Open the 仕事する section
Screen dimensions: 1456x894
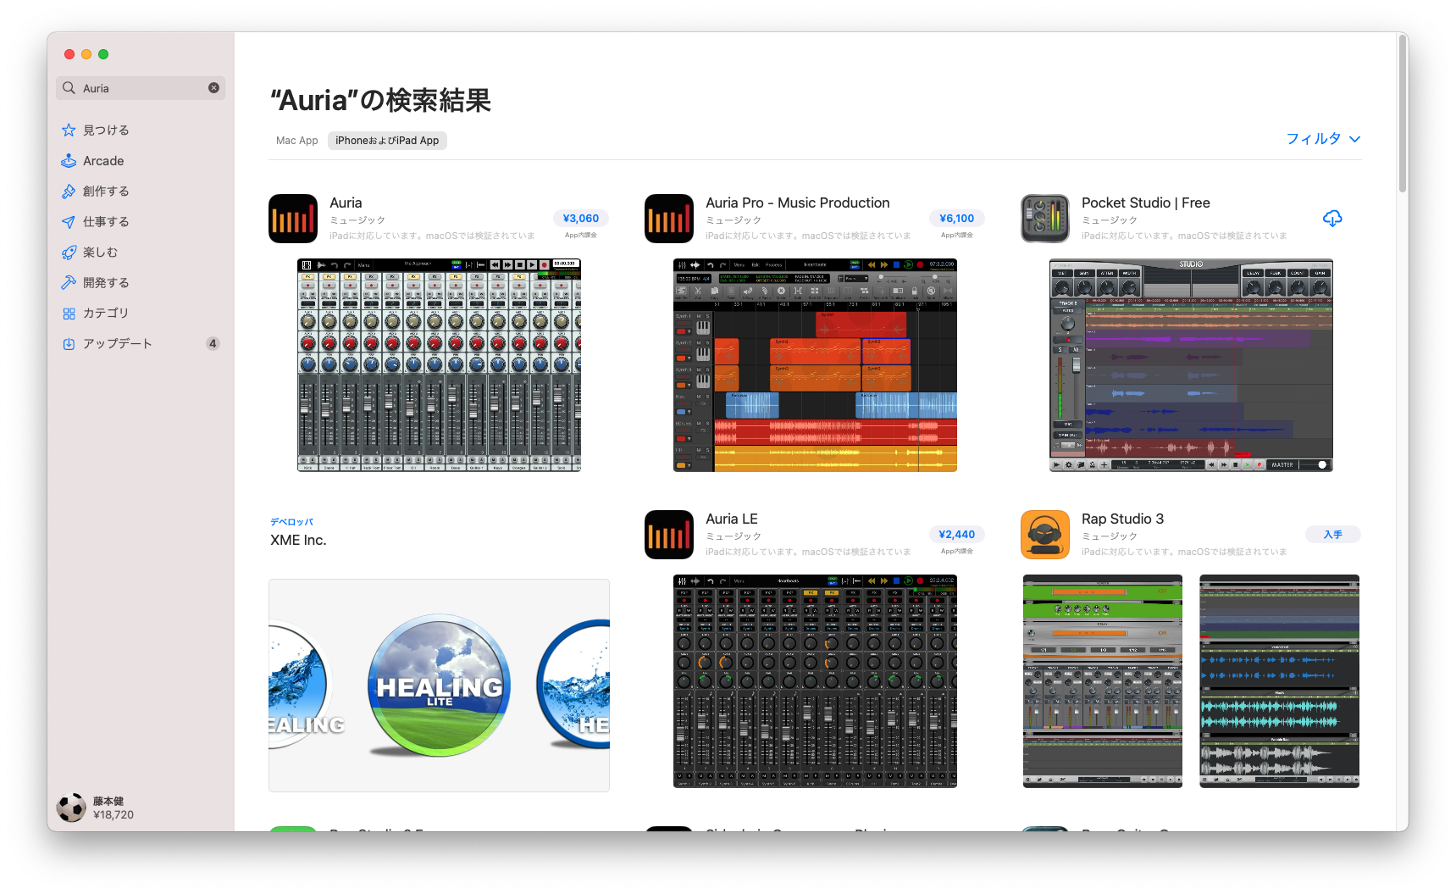click(141, 221)
